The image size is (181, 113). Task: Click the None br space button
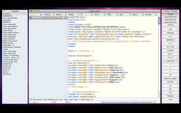[170, 78]
